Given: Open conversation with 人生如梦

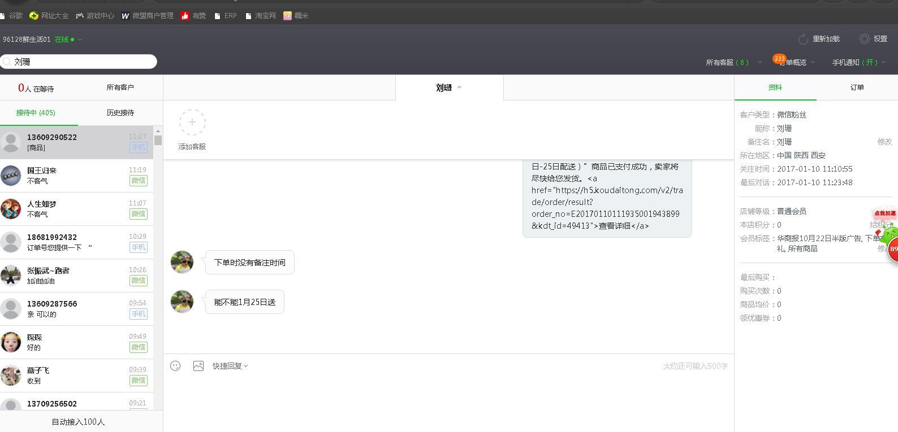Looking at the screenshot, I should tap(76, 209).
